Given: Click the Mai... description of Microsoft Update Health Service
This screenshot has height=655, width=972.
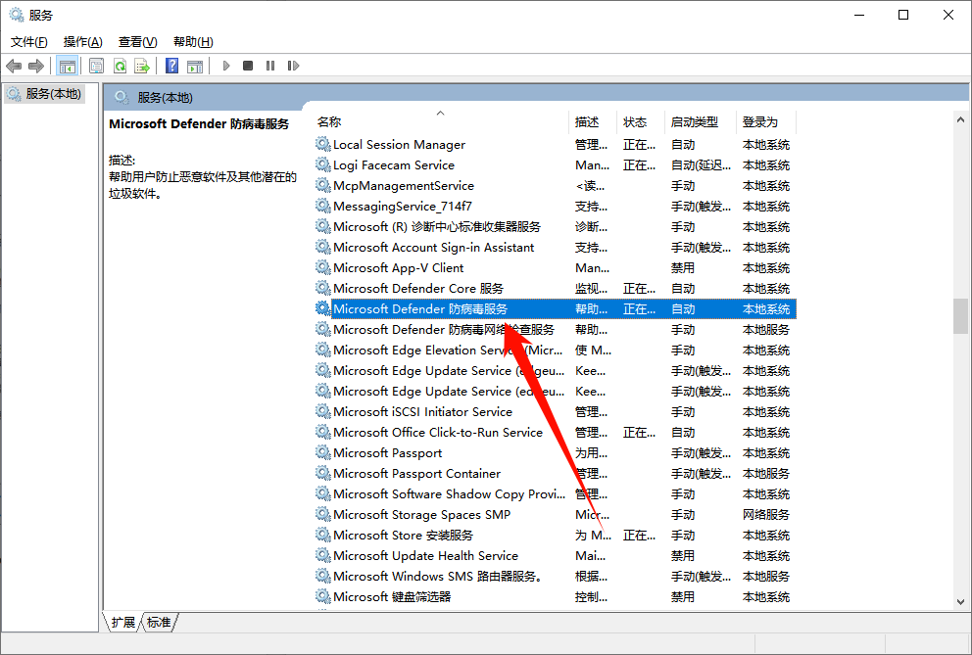Looking at the screenshot, I should point(591,556).
